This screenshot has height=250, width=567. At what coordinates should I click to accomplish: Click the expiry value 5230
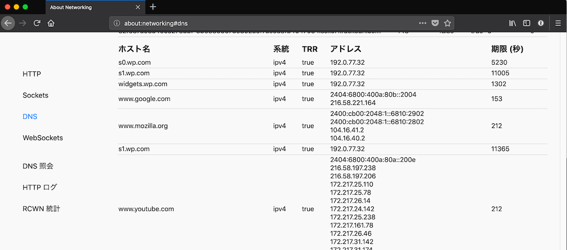click(499, 62)
